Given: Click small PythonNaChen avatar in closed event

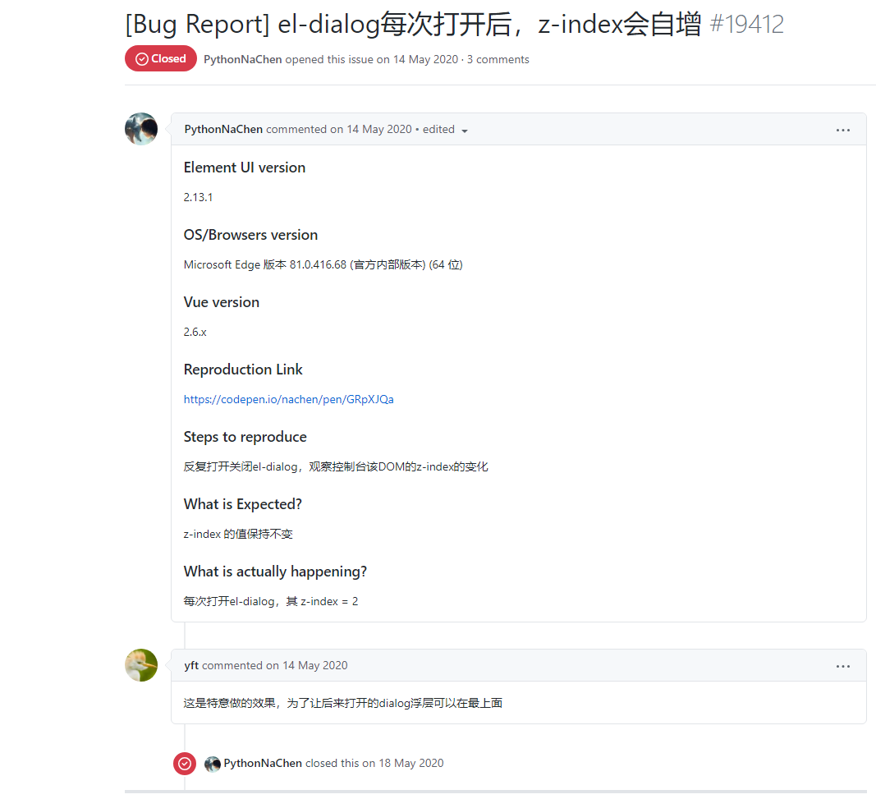Looking at the screenshot, I should tap(213, 764).
